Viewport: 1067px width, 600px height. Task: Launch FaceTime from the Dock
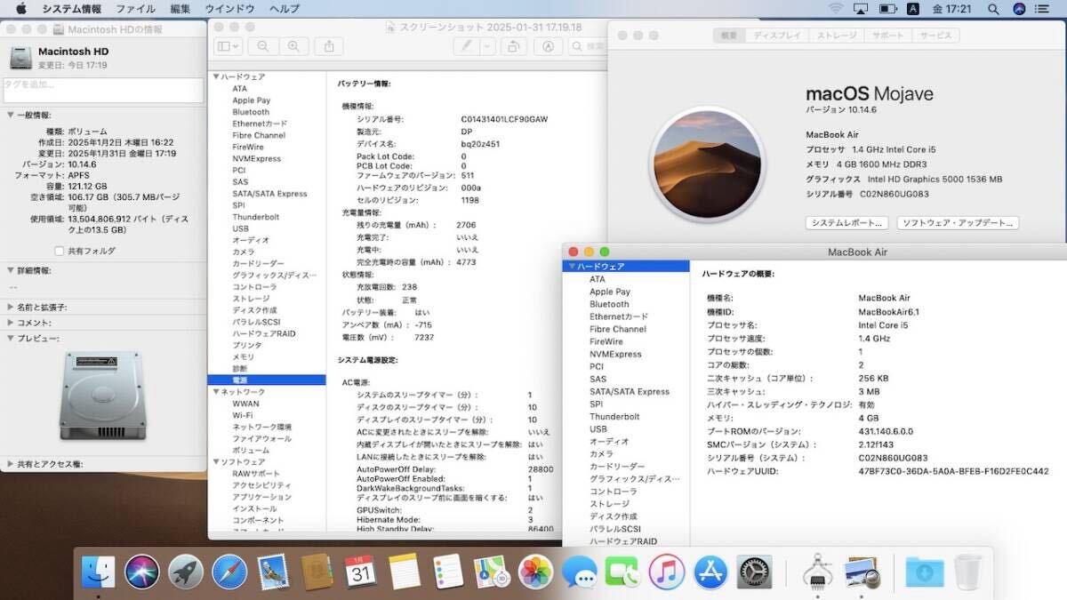point(622,572)
